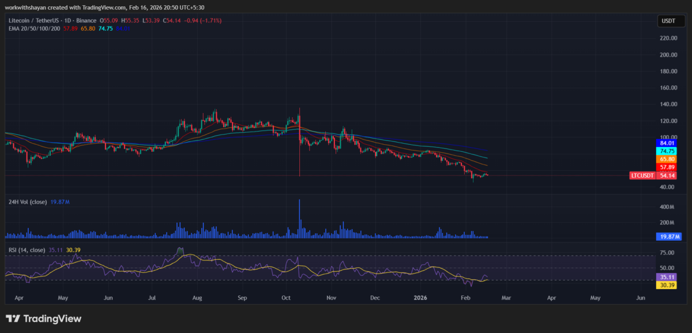Click the tallest volume bar in October
The width and height of the screenshot is (692, 333).
tap(299, 218)
